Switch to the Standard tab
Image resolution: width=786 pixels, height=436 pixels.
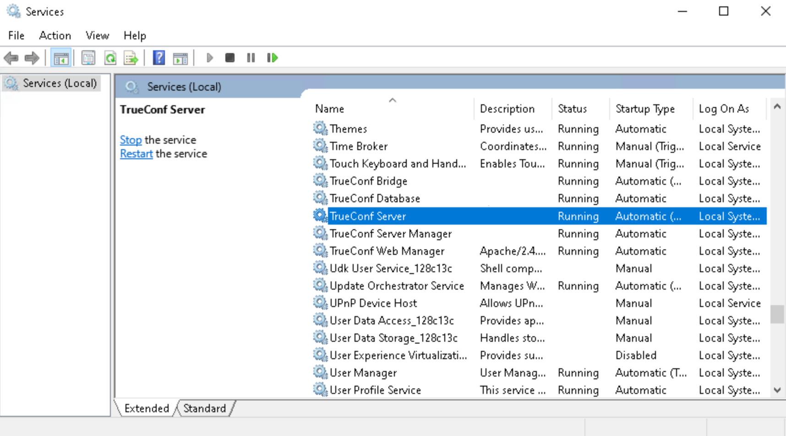tap(204, 408)
